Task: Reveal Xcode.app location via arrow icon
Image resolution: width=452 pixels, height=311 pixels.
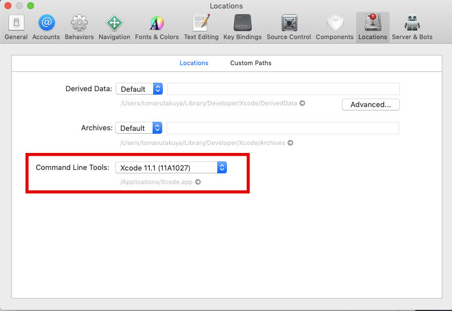Action: point(198,182)
